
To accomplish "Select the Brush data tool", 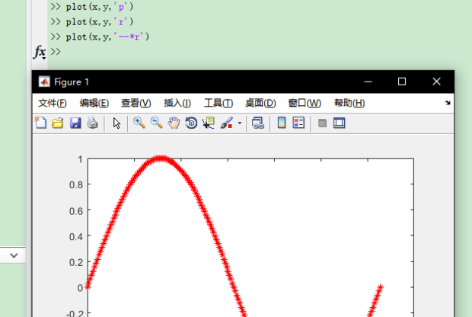I will pyautogui.click(x=227, y=123).
